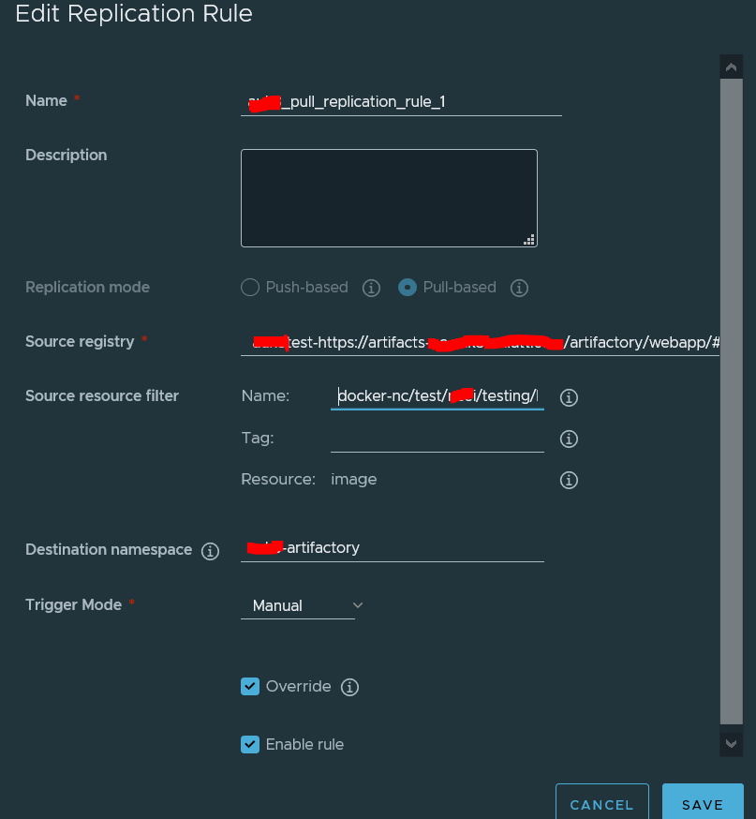Show info for source filter Tag field

(569, 439)
